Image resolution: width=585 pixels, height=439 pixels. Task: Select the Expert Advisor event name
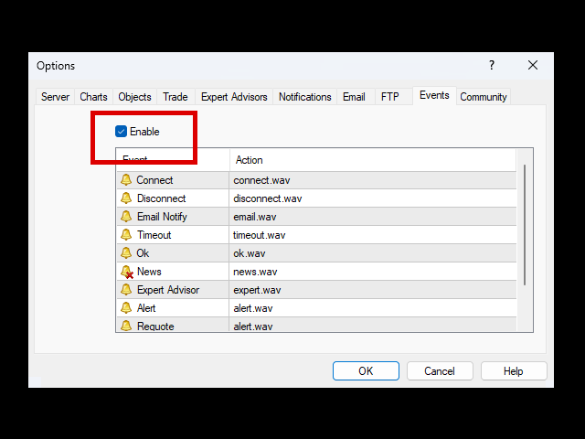[168, 290]
